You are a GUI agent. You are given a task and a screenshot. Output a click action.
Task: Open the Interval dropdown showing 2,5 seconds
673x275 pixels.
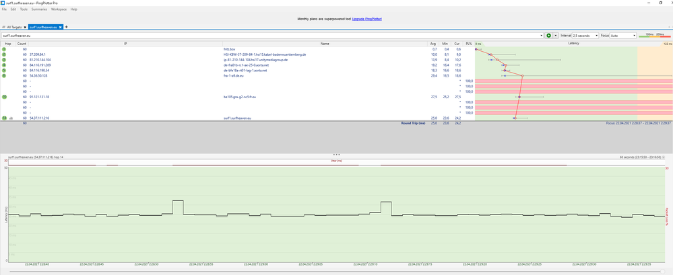click(585, 36)
